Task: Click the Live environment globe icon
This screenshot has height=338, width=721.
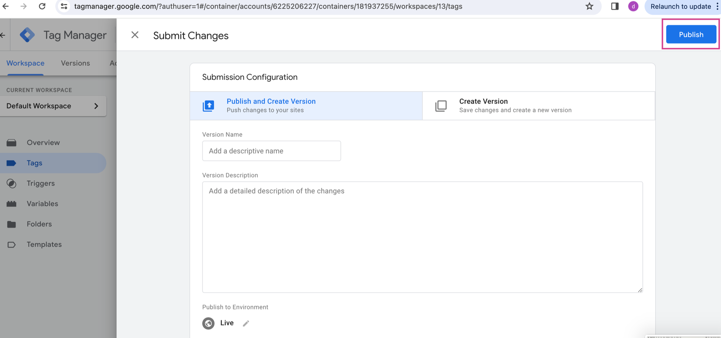Action: tap(208, 323)
